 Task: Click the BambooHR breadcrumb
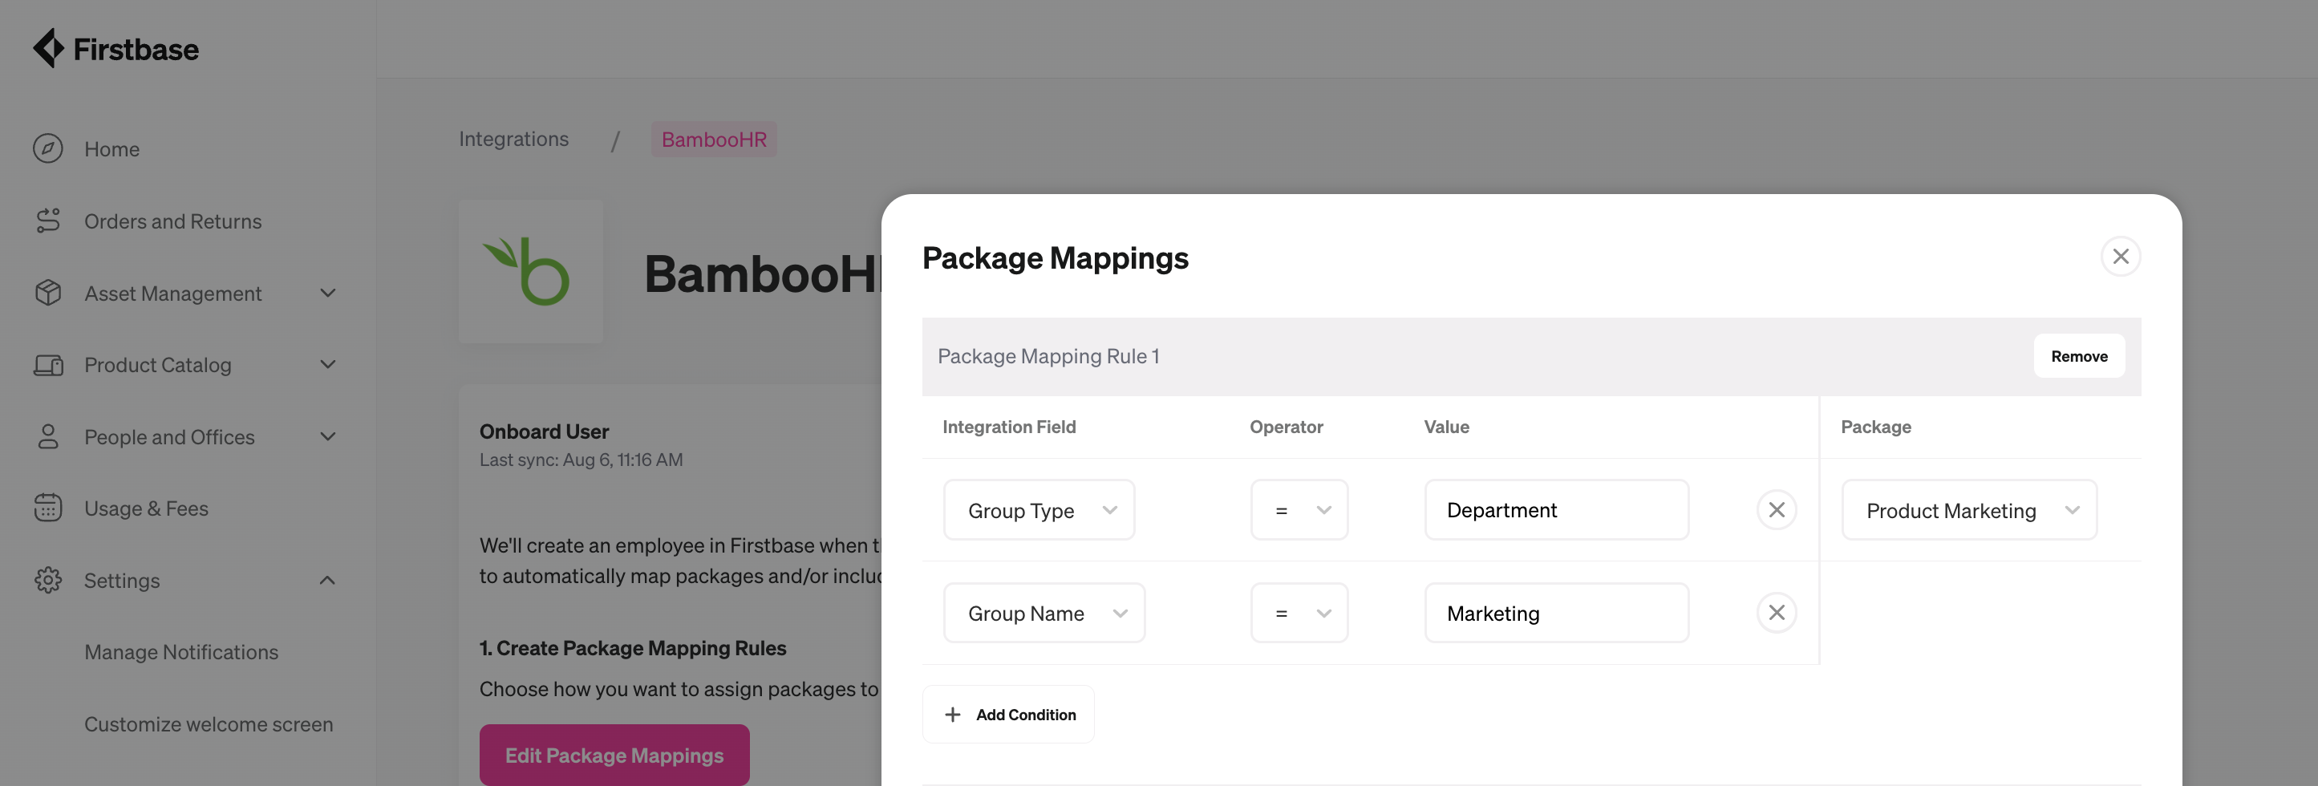(x=714, y=140)
